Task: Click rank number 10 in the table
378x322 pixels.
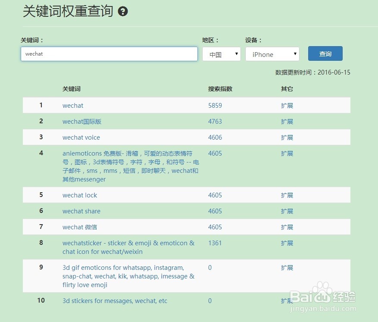Action: click(41, 300)
